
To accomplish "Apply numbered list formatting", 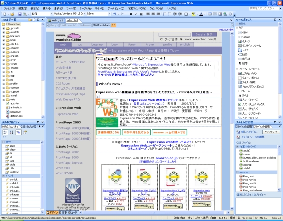I will pyautogui.click(x=165, y=14).
